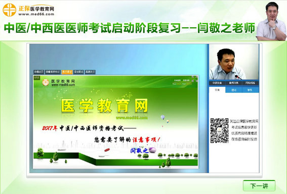Click the fourth dark toolbar button above slide
The height and width of the screenshot is (194, 287).
tap(78, 72)
